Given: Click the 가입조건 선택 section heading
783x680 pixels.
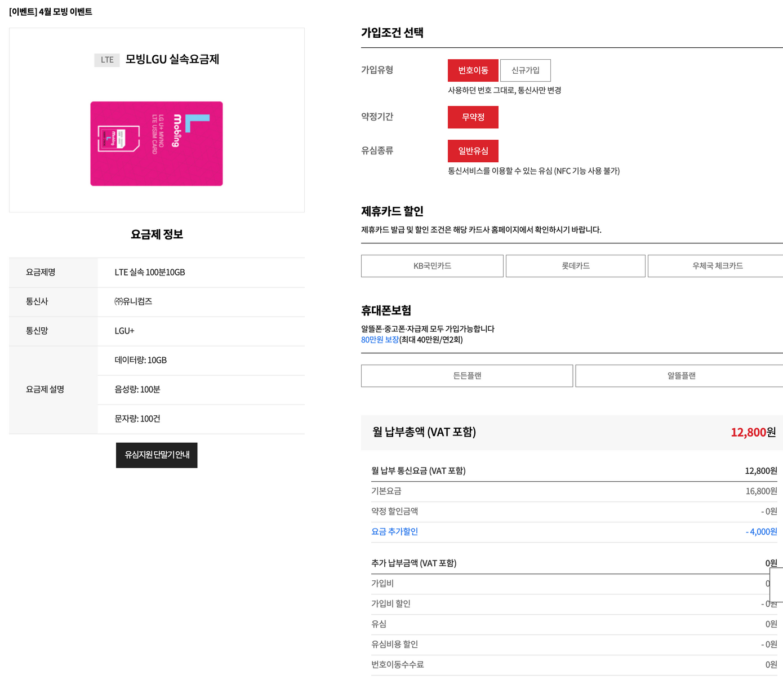Looking at the screenshot, I should point(392,33).
